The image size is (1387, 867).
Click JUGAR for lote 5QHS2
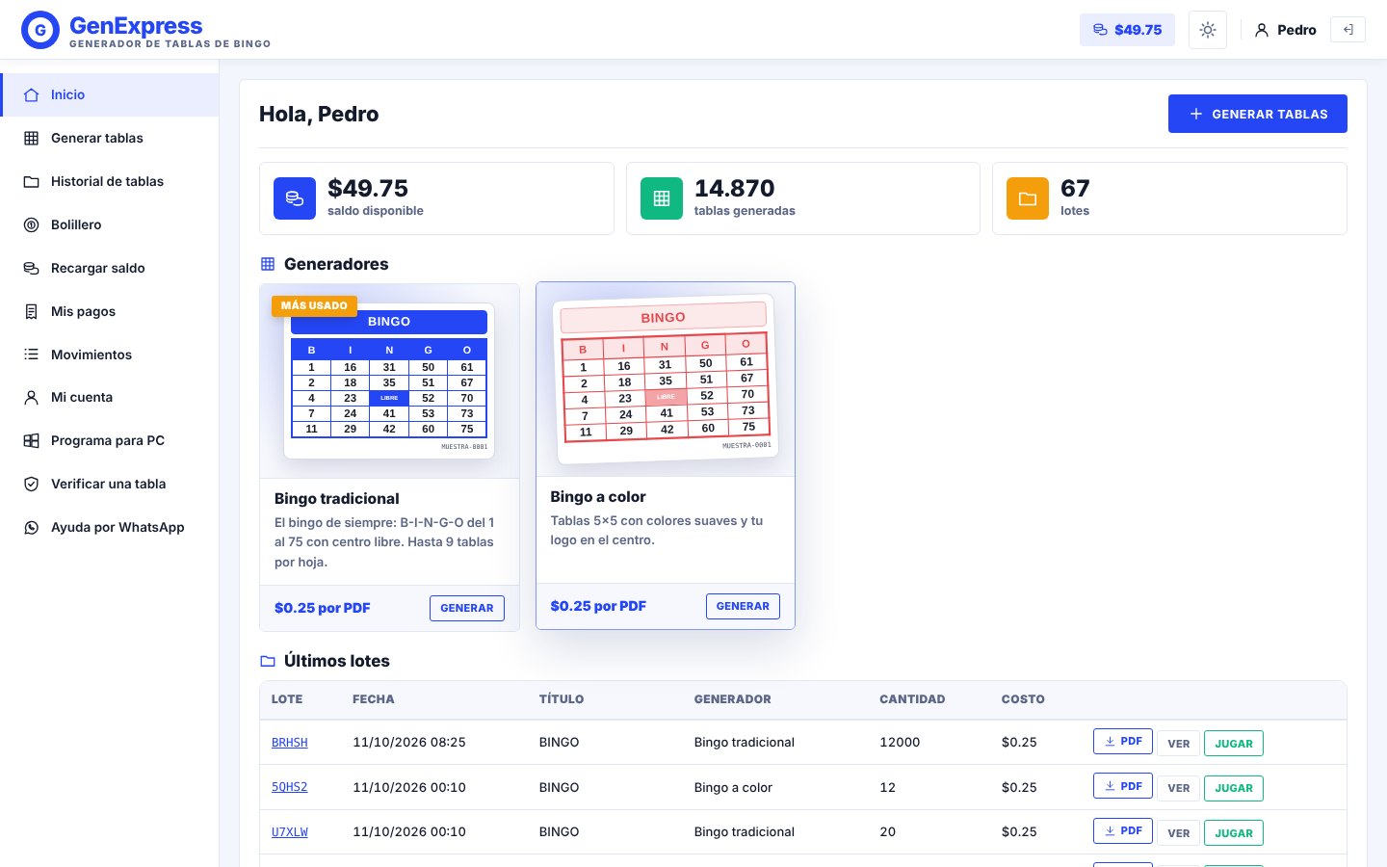tap(1234, 788)
